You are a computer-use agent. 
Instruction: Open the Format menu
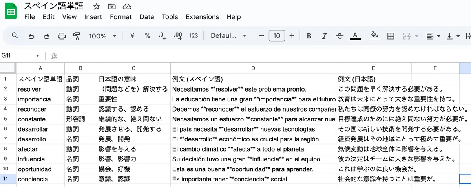point(121,17)
